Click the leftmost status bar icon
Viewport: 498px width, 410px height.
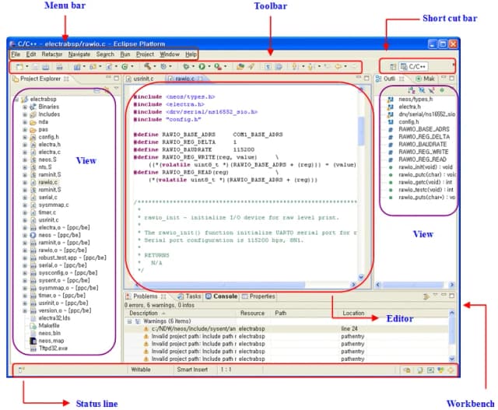pyautogui.click(x=21, y=370)
